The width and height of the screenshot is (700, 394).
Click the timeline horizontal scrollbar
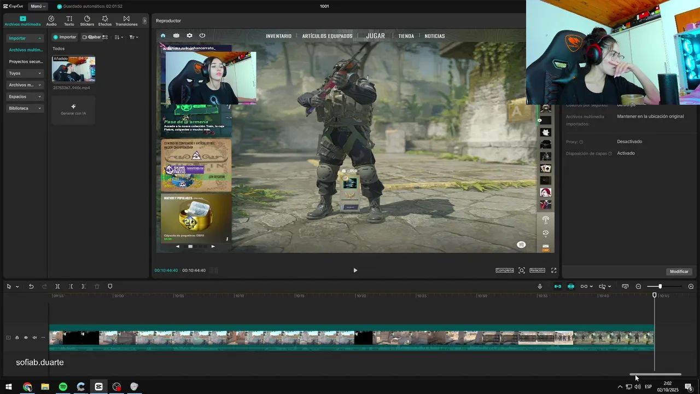click(x=655, y=374)
